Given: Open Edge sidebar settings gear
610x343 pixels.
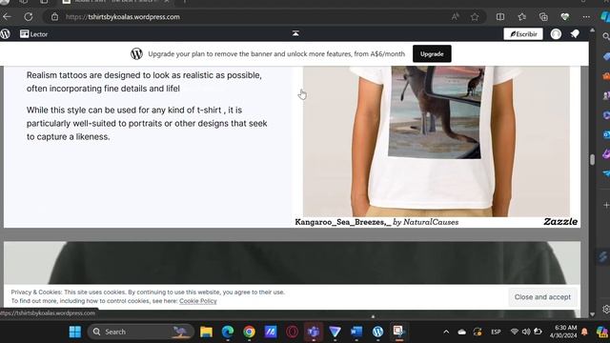Looking at the screenshot, I should (x=606, y=309).
